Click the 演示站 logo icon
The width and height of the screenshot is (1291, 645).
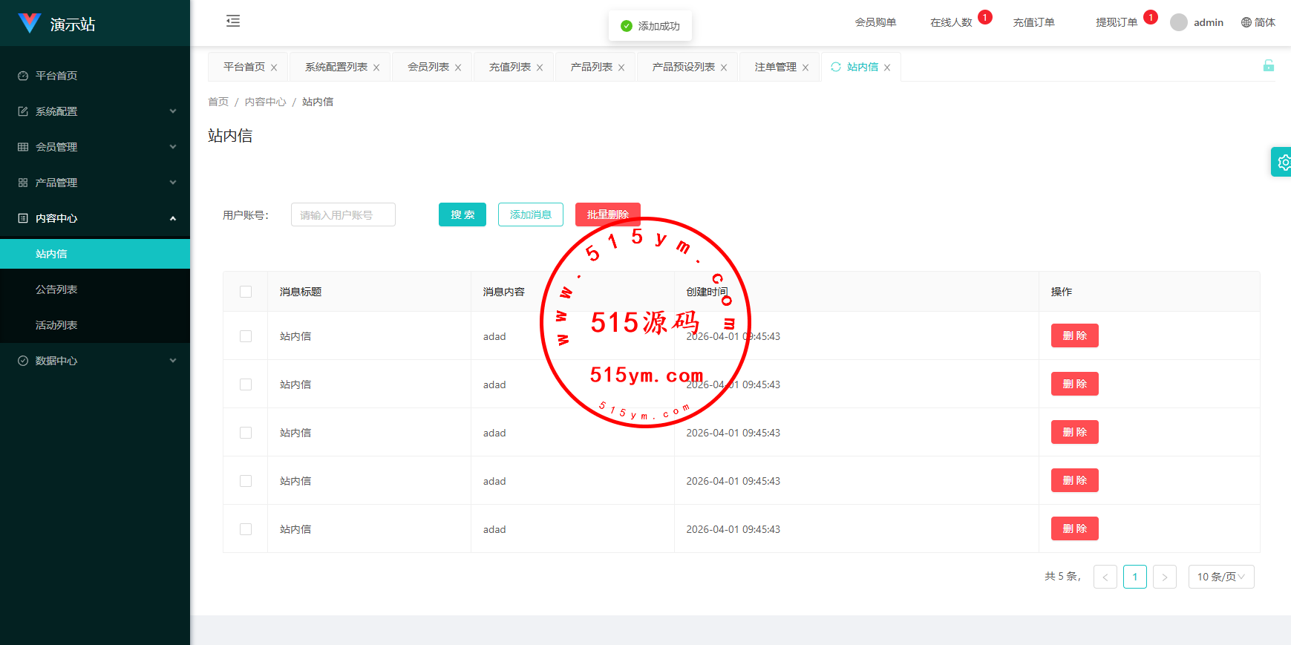(x=29, y=24)
